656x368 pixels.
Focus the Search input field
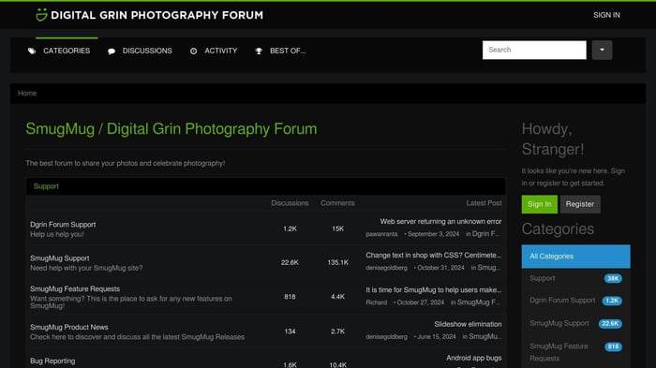(534, 51)
